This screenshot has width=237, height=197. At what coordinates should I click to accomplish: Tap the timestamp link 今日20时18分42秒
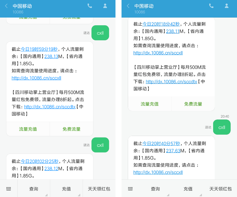(161, 24)
